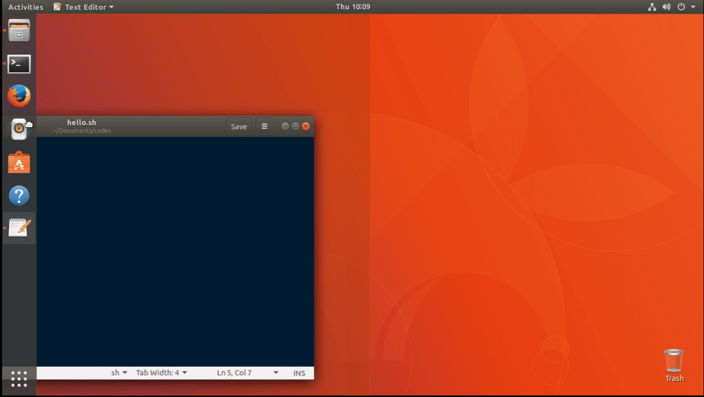The image size is (704, 397).
Task: Select the Text Editor icon in the dock
Action: pos(19,227)
